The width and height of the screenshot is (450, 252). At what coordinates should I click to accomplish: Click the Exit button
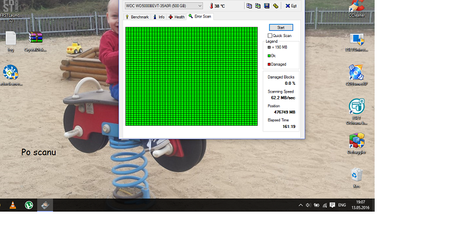(291, 6)
